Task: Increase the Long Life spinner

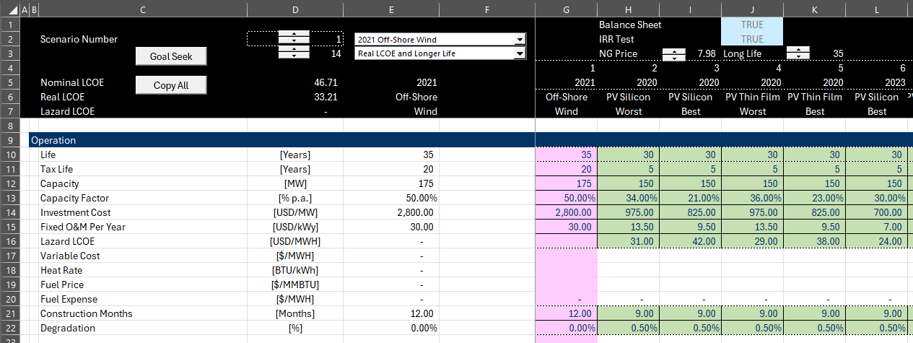Action: coord(798,50)
